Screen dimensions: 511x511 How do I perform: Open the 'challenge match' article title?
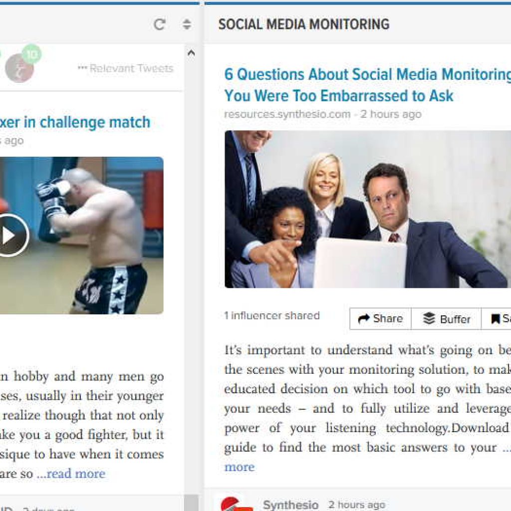click(x=75, y=123)
